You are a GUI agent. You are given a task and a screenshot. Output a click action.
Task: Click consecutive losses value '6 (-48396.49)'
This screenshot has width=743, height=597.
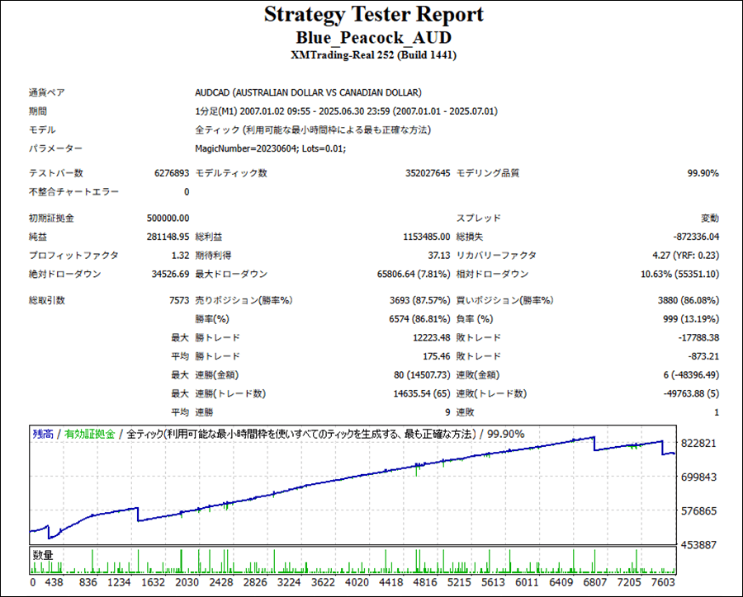(691, 375)
